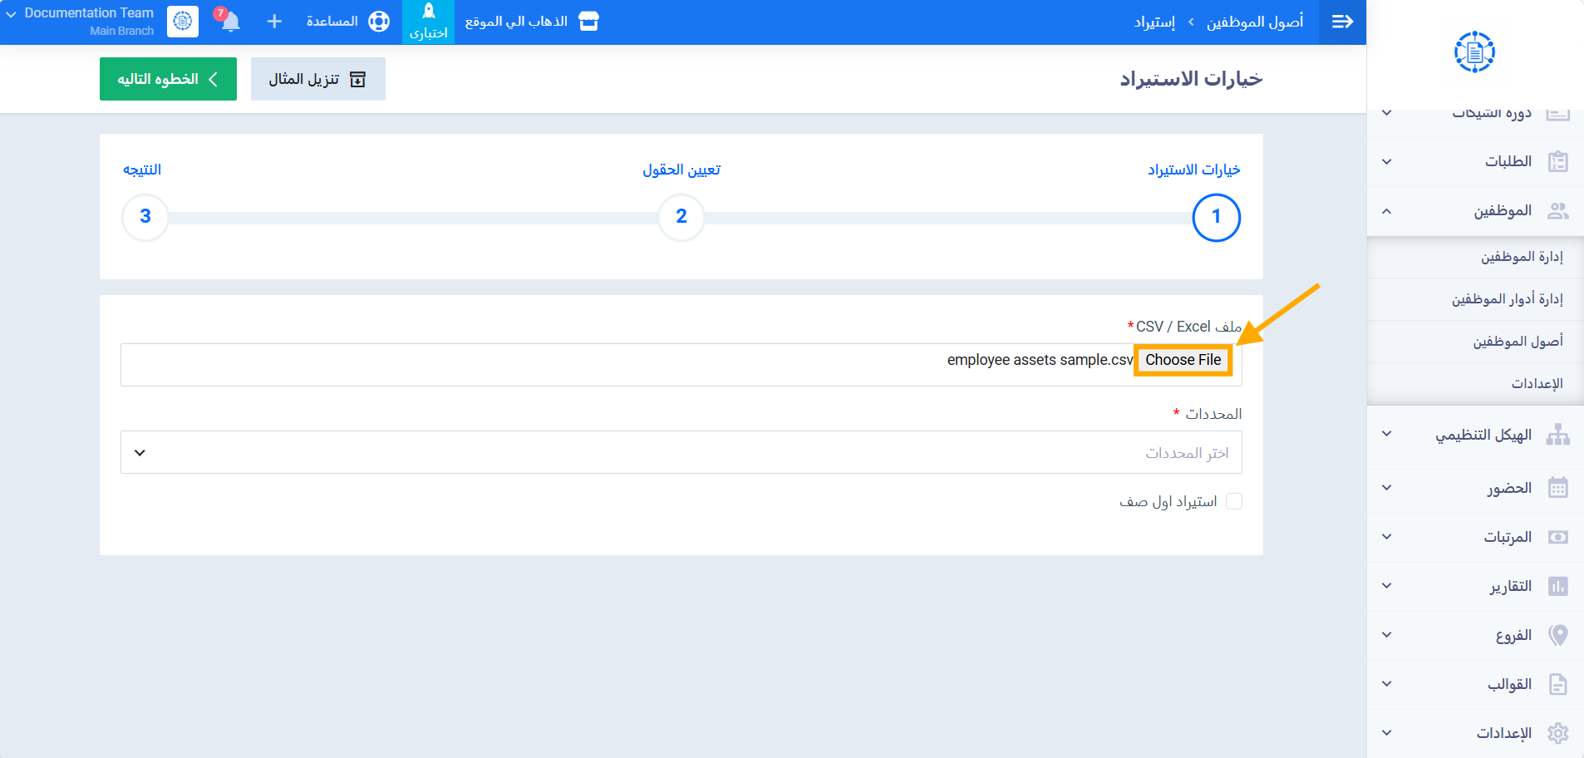Click the القوالب document icon
Screen dimensions: 1584x758
pos(1558,684)
